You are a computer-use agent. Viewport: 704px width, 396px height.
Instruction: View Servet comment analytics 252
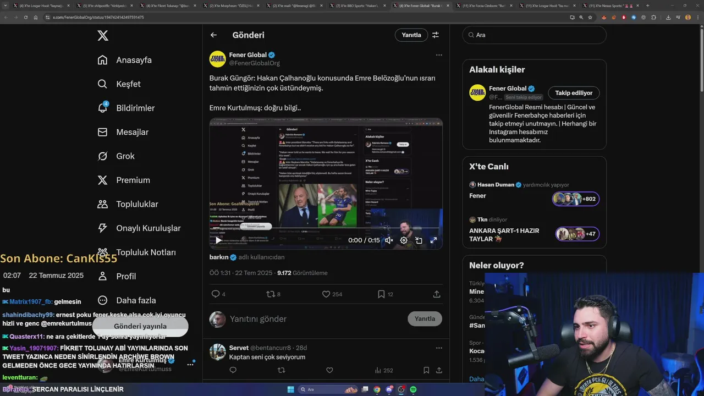pyautogui.click(x=383, y=371)
